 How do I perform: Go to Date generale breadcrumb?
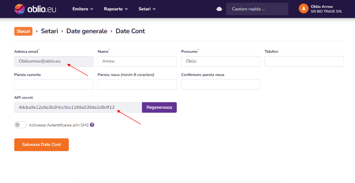point(87,31)
